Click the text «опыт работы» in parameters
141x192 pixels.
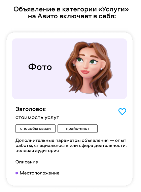click(x=71, y=143)
